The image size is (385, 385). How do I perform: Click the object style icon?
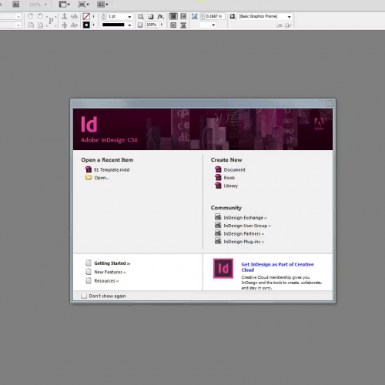click(233, 16)
